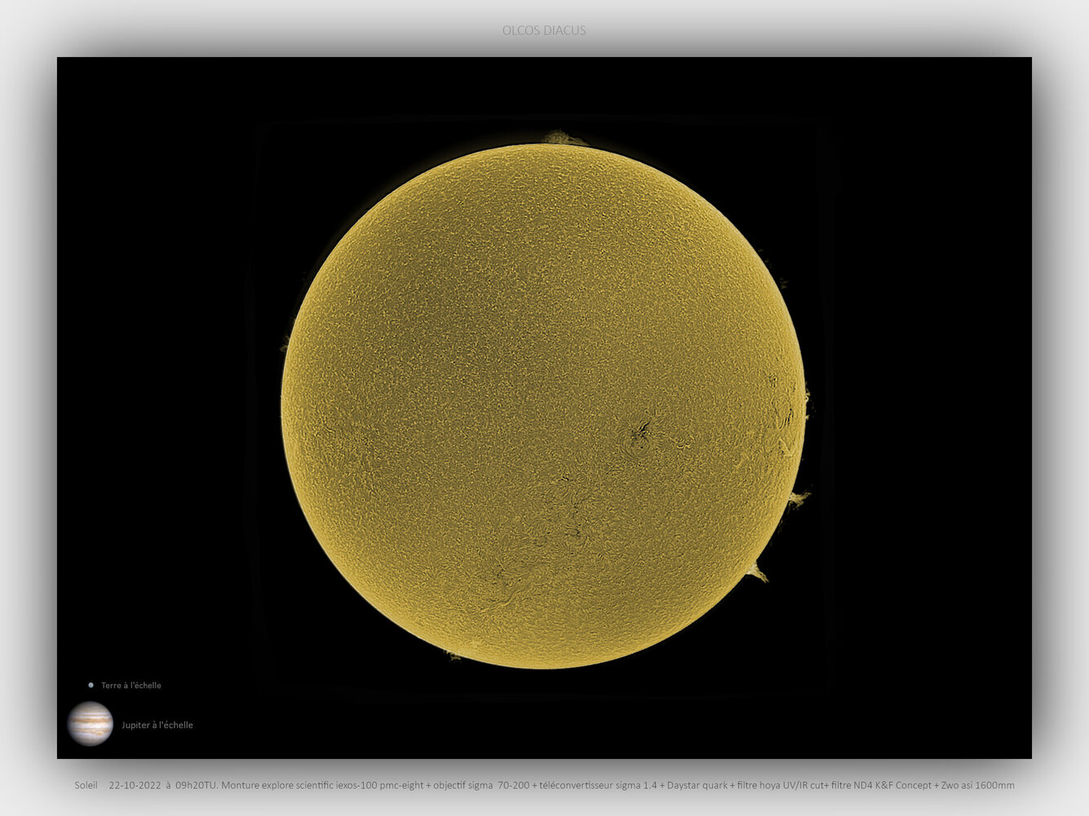1089x816 pixels.
Task: Select the Jupiter scale thumbnail
Action: pyautogui.click(x=91, y=725)
